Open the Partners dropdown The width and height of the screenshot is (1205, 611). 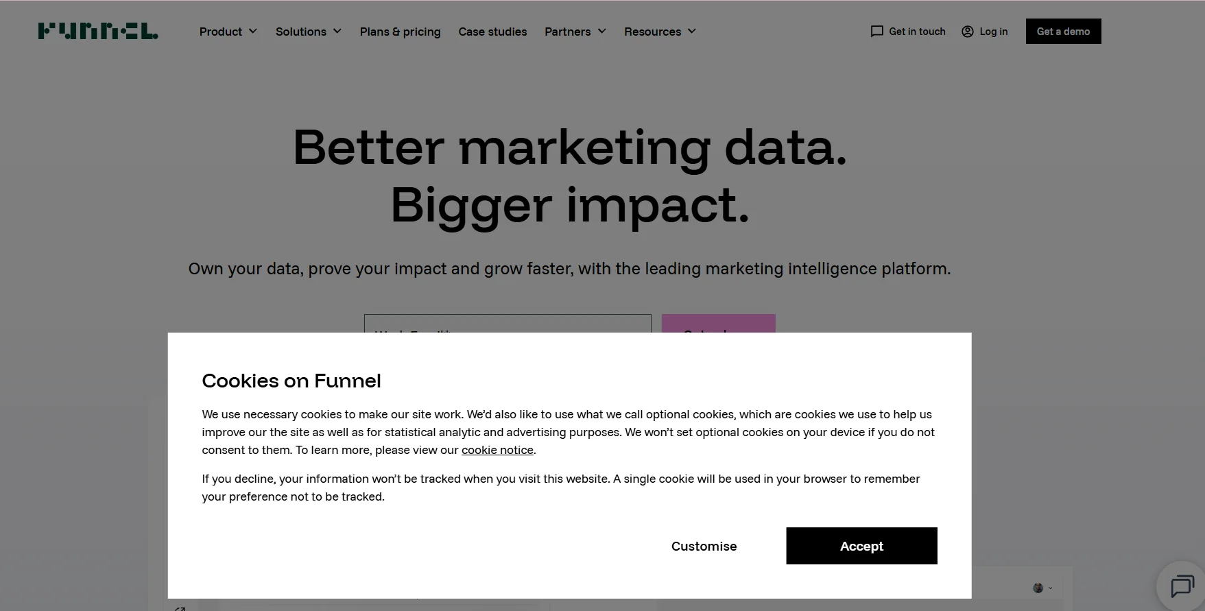pyautogui.click(x=575, y=31)
